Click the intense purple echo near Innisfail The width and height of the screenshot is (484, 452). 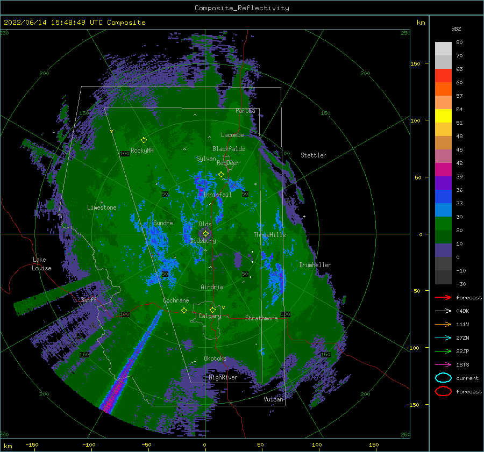201,186
